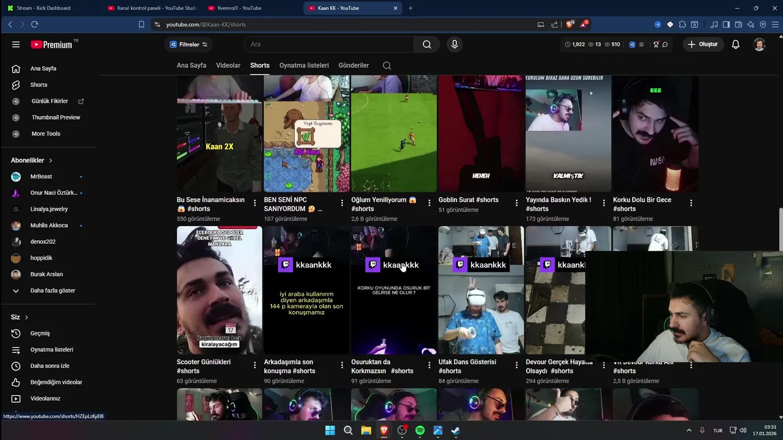The width and height of the screenshot is (783, 440).
Task: Open the YouTube hamburger guide menu
Action: click(x=16, y=45)
